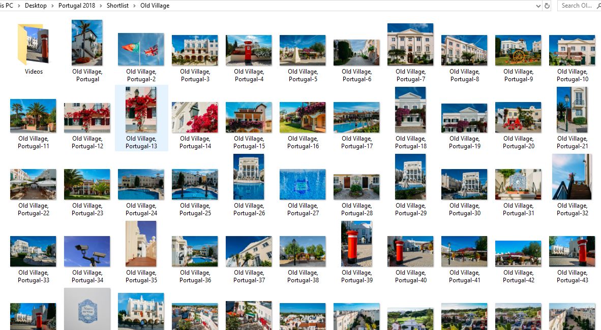Select Old Village, Portugal-11 thumbnail
Viewport: 601px width, 330px height.
point(33,116)
